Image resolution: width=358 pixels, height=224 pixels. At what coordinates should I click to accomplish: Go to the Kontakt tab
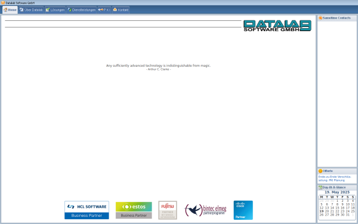(x=121, y=10)
